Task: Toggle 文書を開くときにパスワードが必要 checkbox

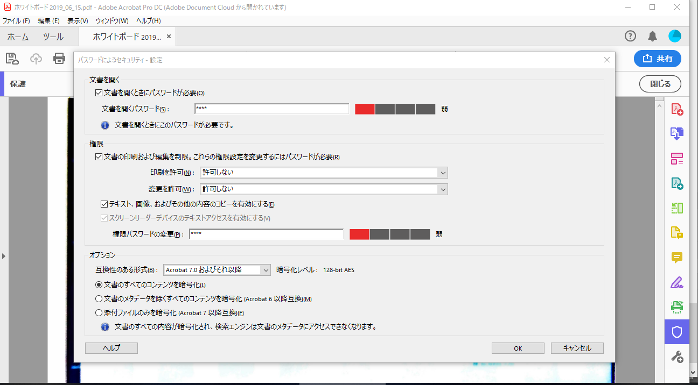Action: point(99,93)
